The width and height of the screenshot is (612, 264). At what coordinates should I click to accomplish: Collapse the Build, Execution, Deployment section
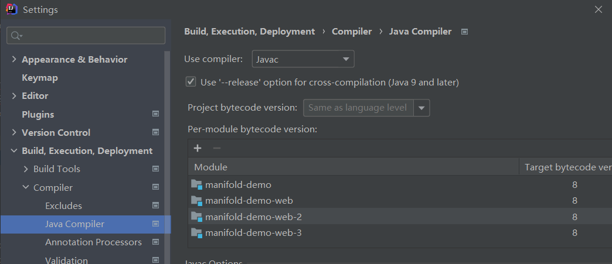(x=14, y=150)
